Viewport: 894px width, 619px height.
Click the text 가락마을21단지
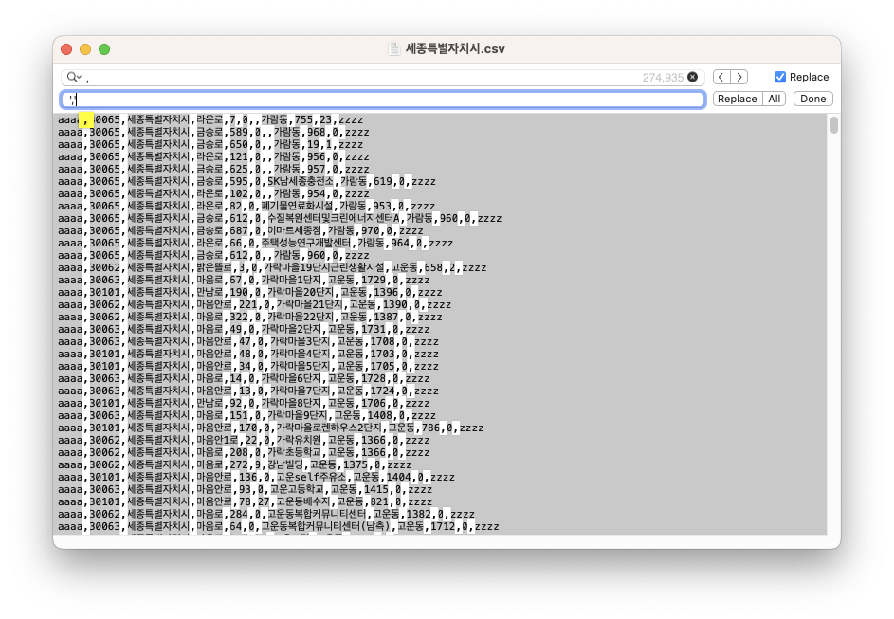pyautogui.click(x=310, y=304)
